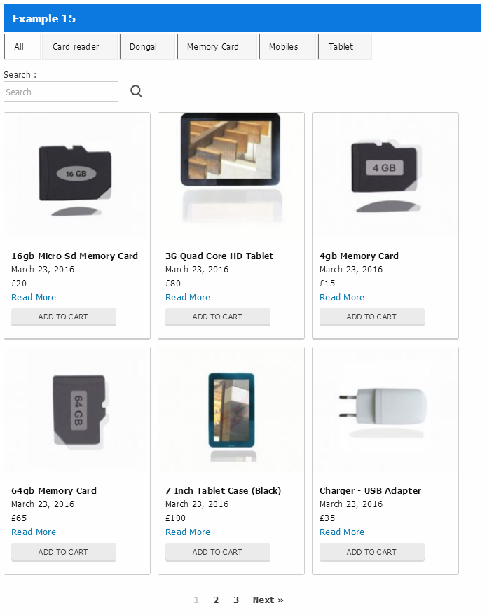Open the 3G Quad Core Tablet image

pos(231,175)
